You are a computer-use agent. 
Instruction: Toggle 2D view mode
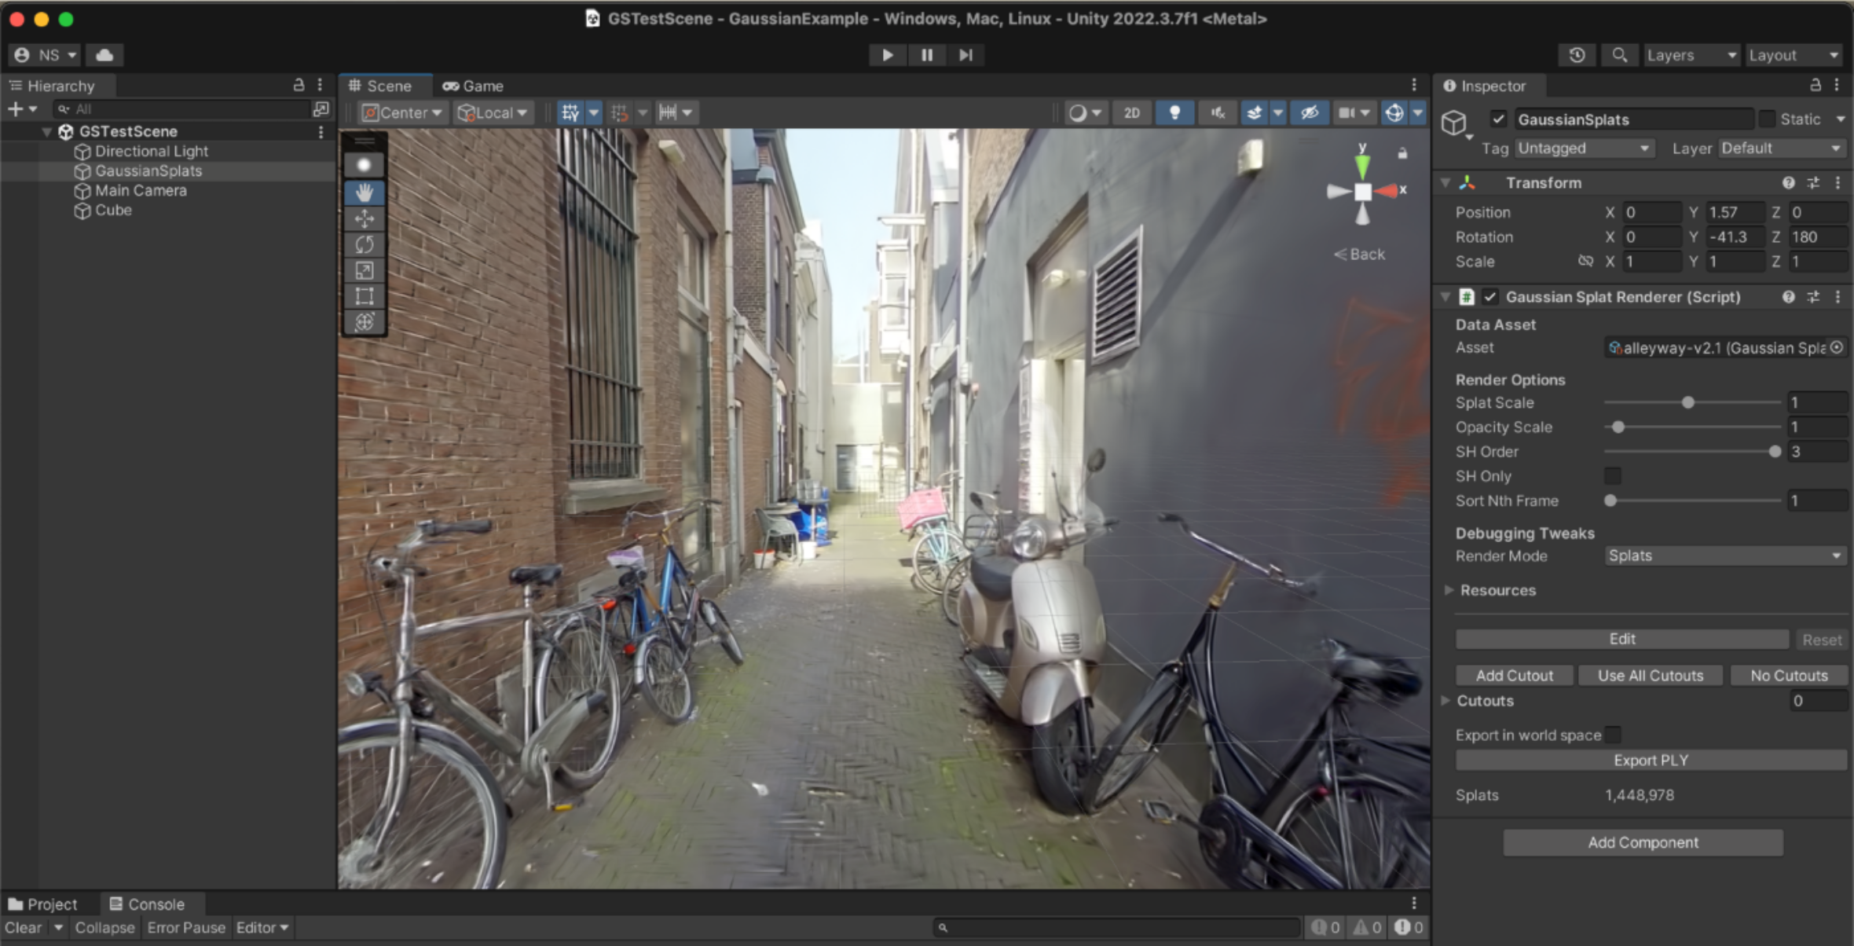pos(1131,112)
